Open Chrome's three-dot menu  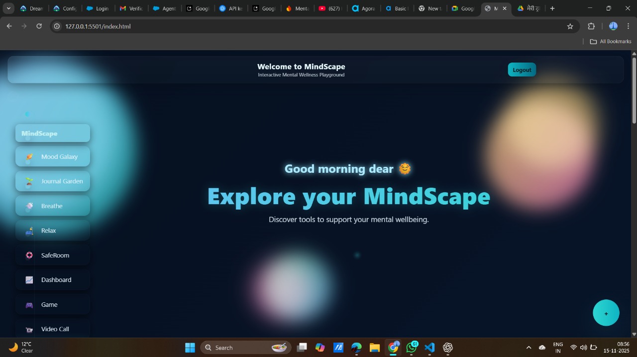pos(628,26)
